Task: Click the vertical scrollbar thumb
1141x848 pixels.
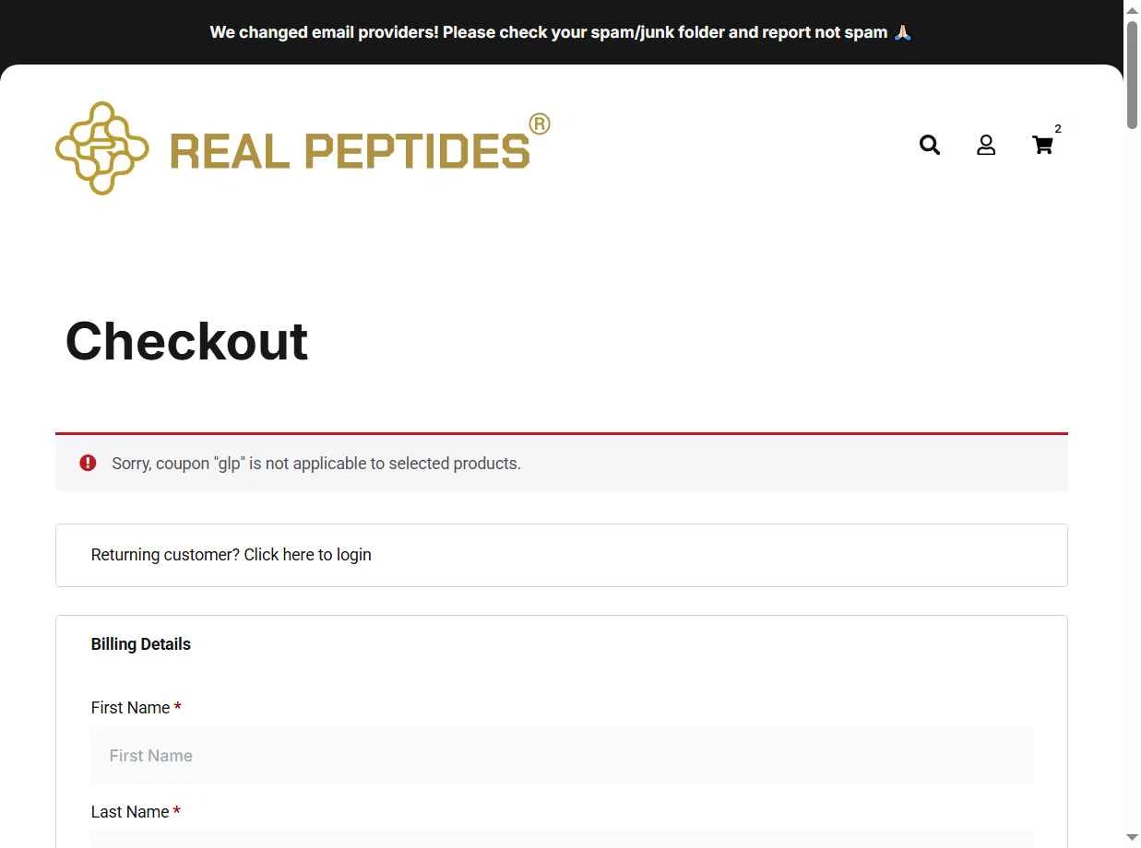Action: (x=1132, y=74)
